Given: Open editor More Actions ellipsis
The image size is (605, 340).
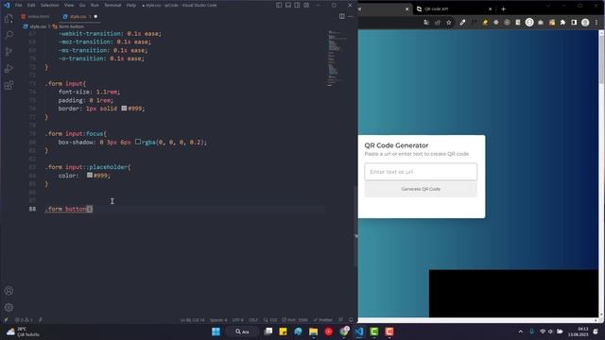Looking at the screenshot, I should [x=351, y=16].
